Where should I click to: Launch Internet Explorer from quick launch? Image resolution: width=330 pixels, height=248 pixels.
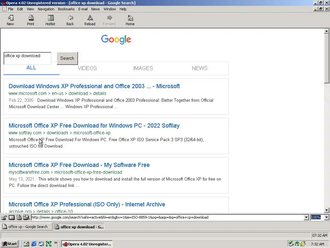tap(34, 244)
